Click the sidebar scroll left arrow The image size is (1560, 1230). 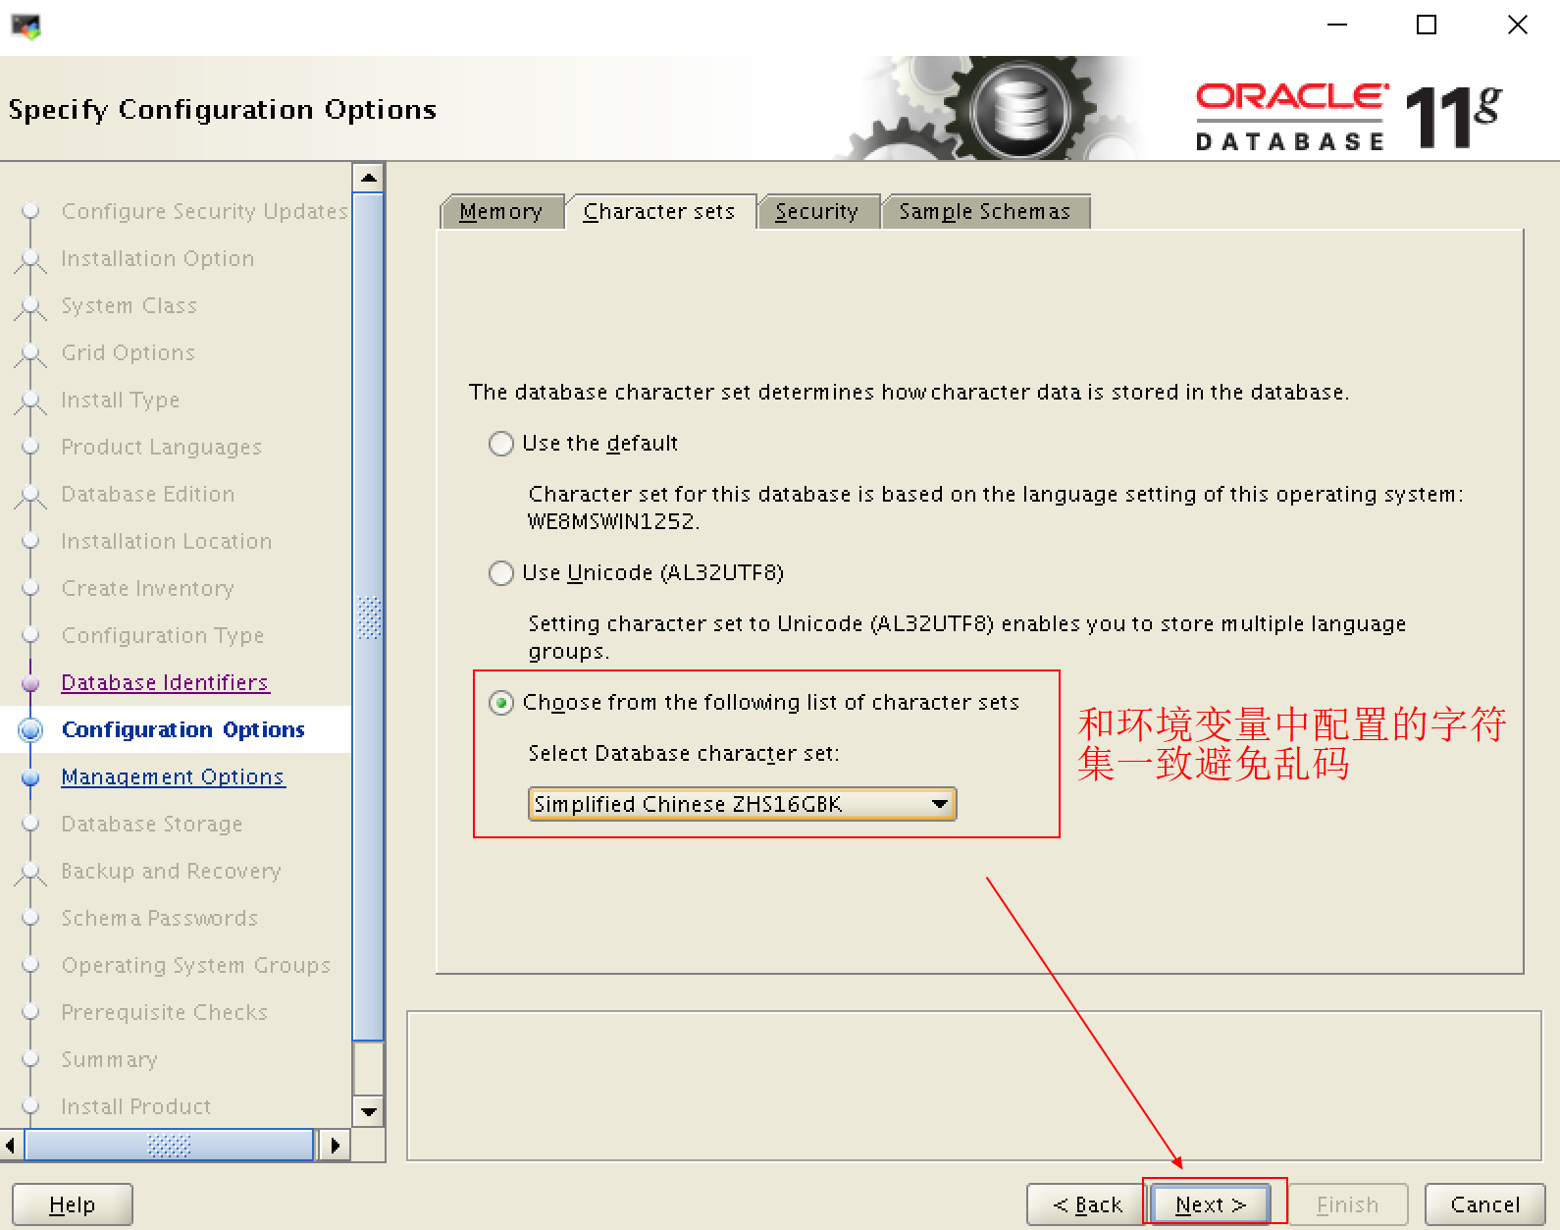pos(11,1146)
